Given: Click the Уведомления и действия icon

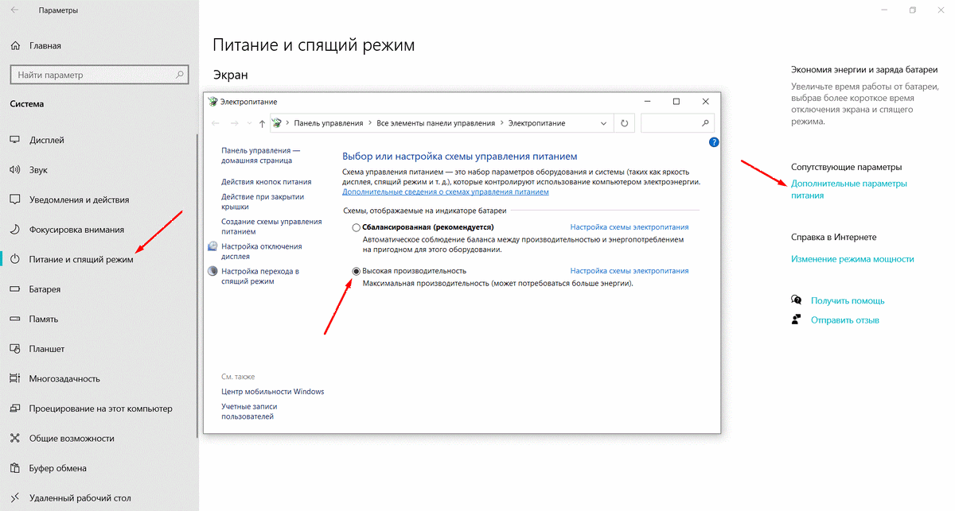Looking at the screenshot, I should 14,199.
